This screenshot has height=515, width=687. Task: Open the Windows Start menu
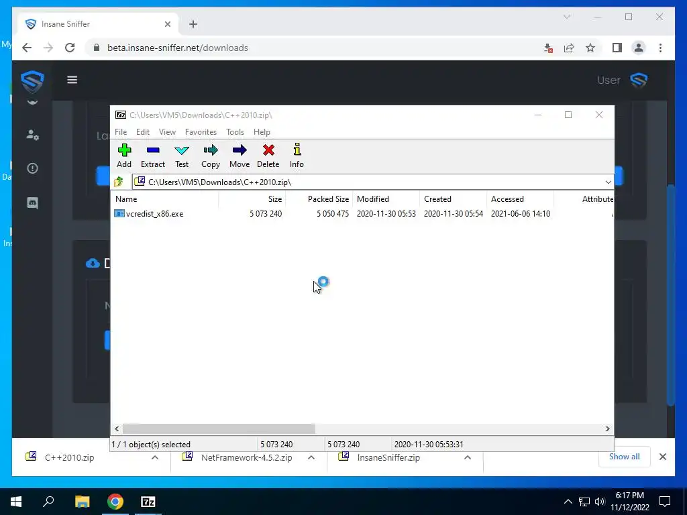(x=16, y=502)
